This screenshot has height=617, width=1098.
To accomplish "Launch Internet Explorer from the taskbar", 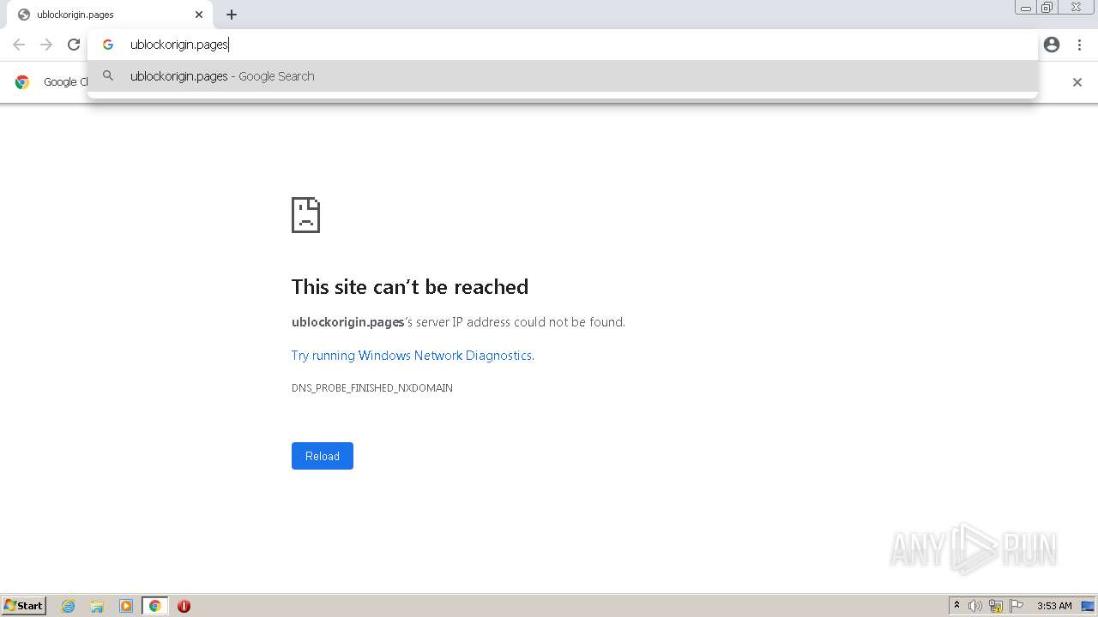I will 69,606.
